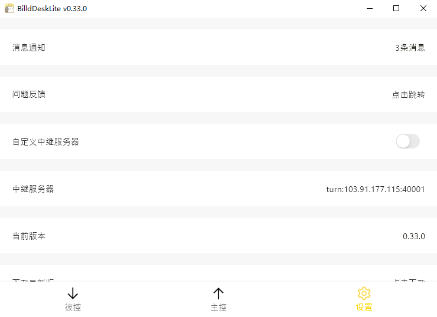Click the 被控 down arrow icon

(x=73, y=293)
